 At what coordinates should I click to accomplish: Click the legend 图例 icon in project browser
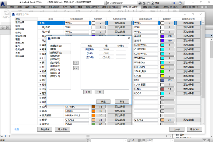(x=177, y=135)
